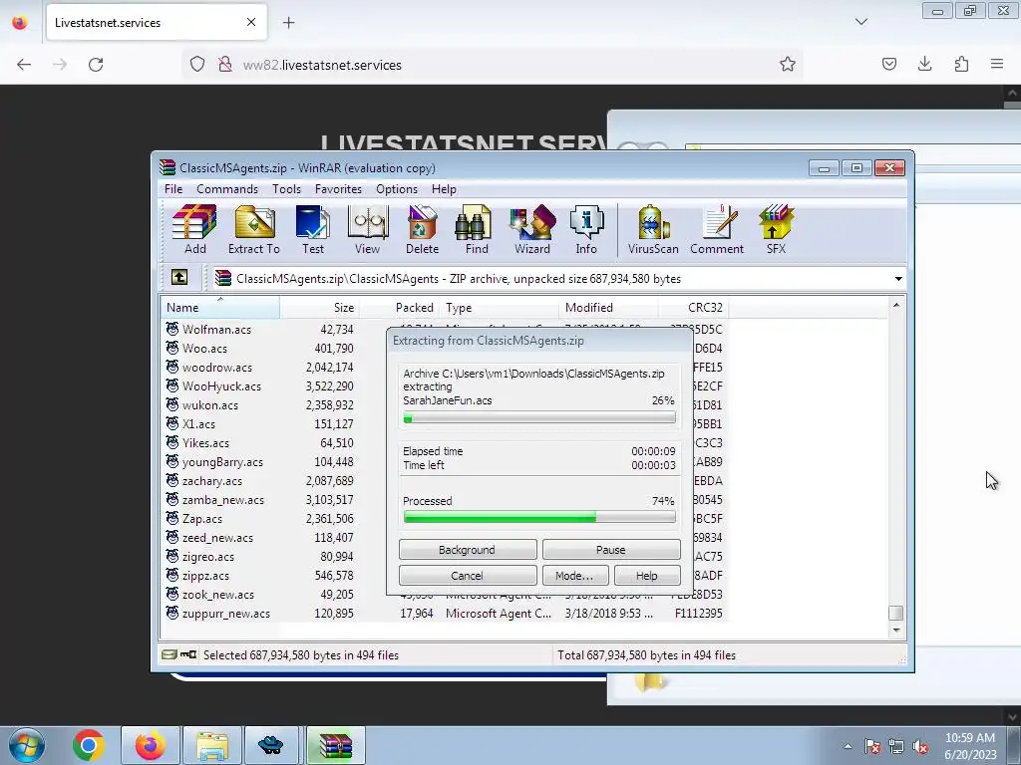Click the Save to Pocket icon

[888, 64]
